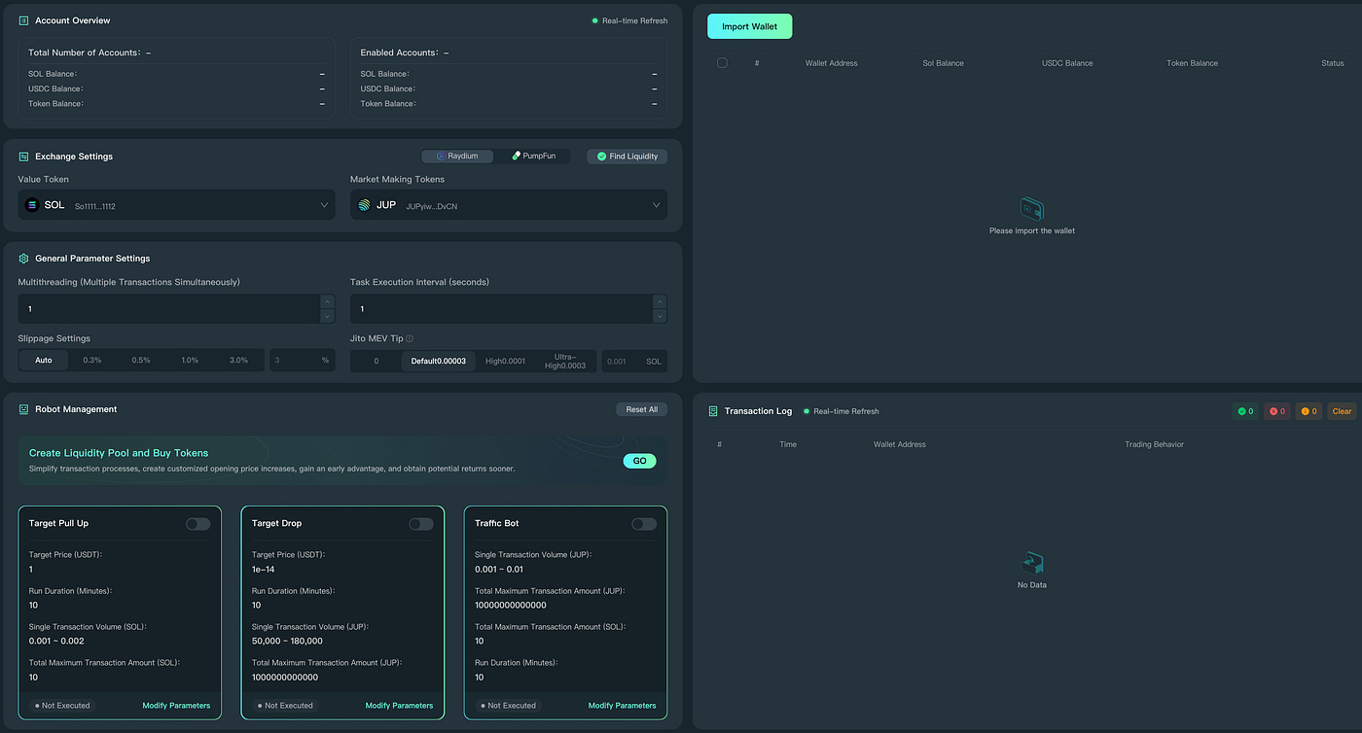Image resolution: width=1362 pixels, height=733 pixels.
Task: Clear the transaction log
Action: pyautogui.click(x=1342, y=411)
